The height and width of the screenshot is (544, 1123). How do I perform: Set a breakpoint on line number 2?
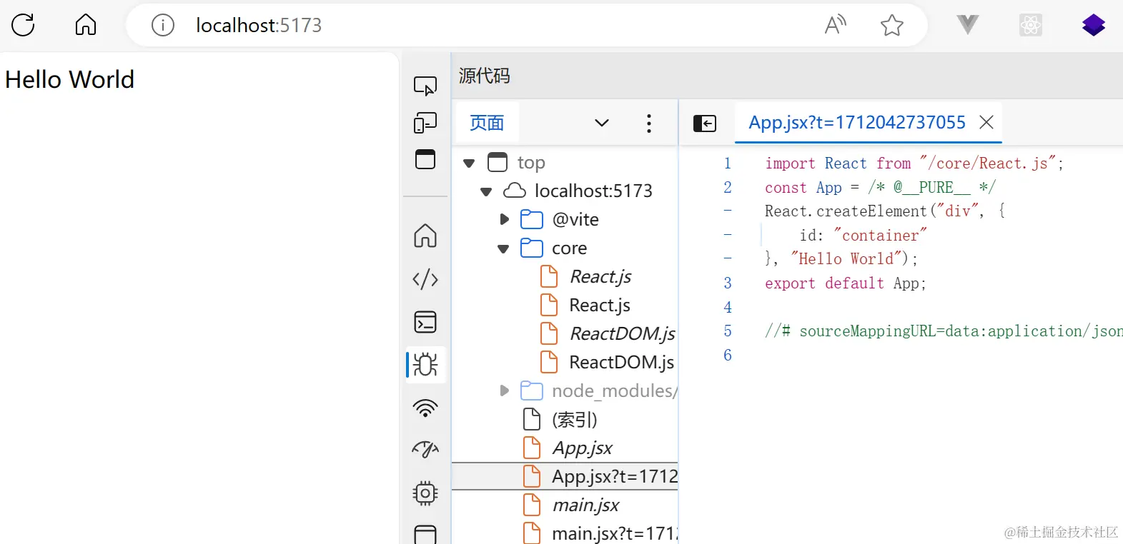tap(728, 187)
